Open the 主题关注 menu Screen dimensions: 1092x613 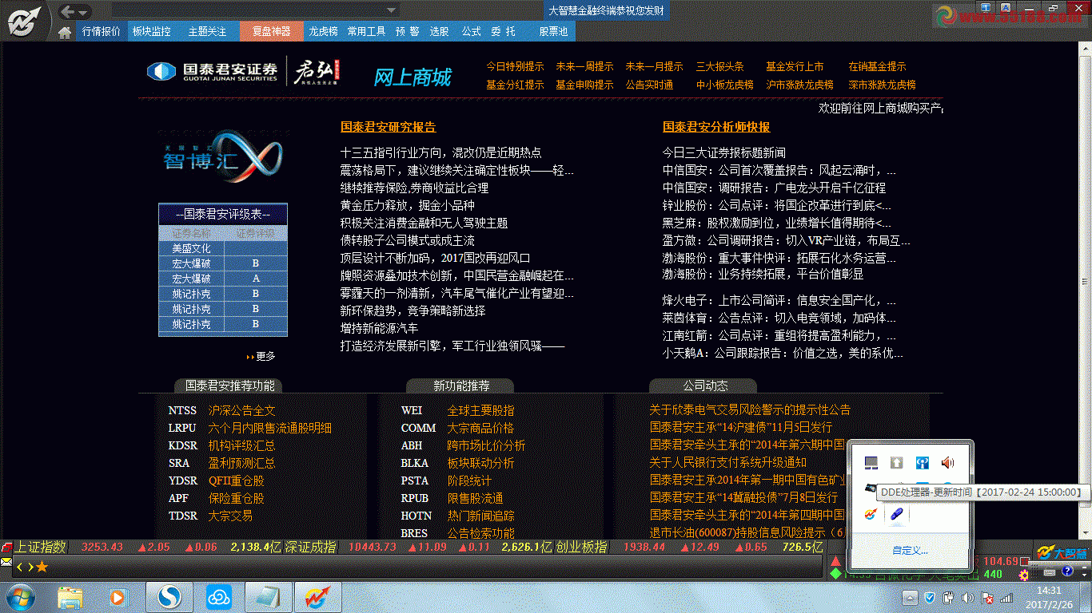pos(207,31)
